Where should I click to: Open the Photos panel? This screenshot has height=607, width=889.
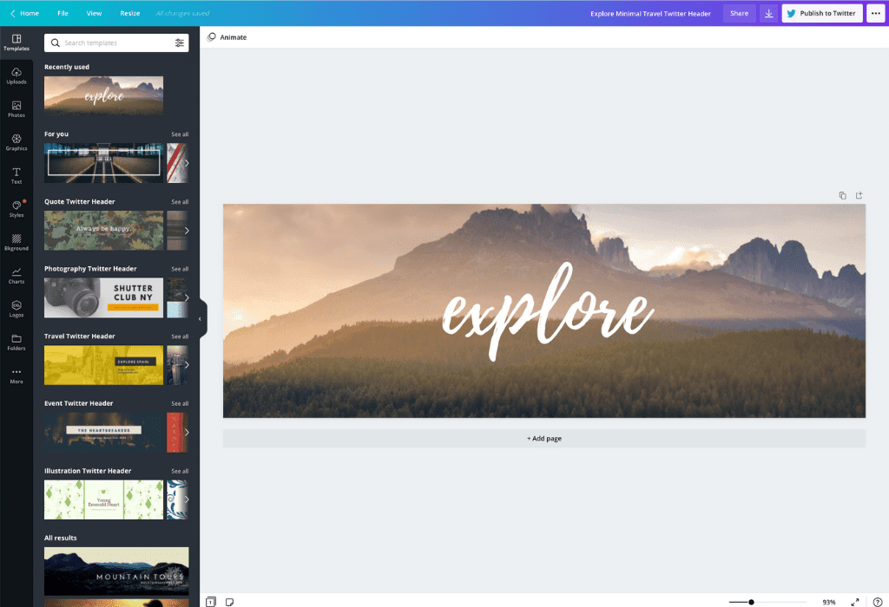point(16,108)
